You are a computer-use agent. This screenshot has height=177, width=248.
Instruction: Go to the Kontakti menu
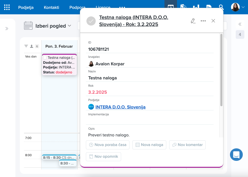(x=51, y=7)
